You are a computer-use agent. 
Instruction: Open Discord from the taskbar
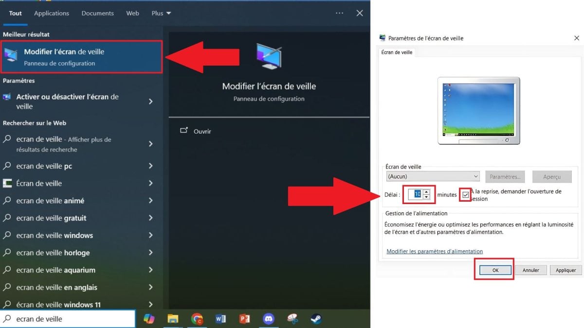tap(268, 319)
